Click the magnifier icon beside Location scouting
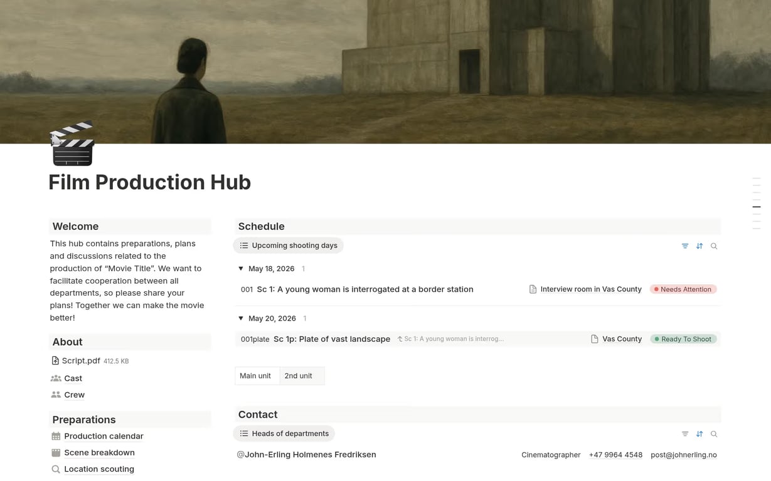This screenshot has height=481, width=771. point(55,468)
